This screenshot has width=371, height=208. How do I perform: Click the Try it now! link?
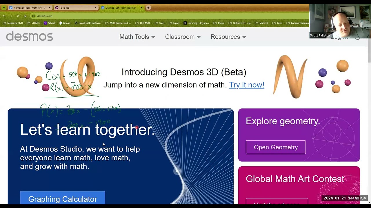247,85
